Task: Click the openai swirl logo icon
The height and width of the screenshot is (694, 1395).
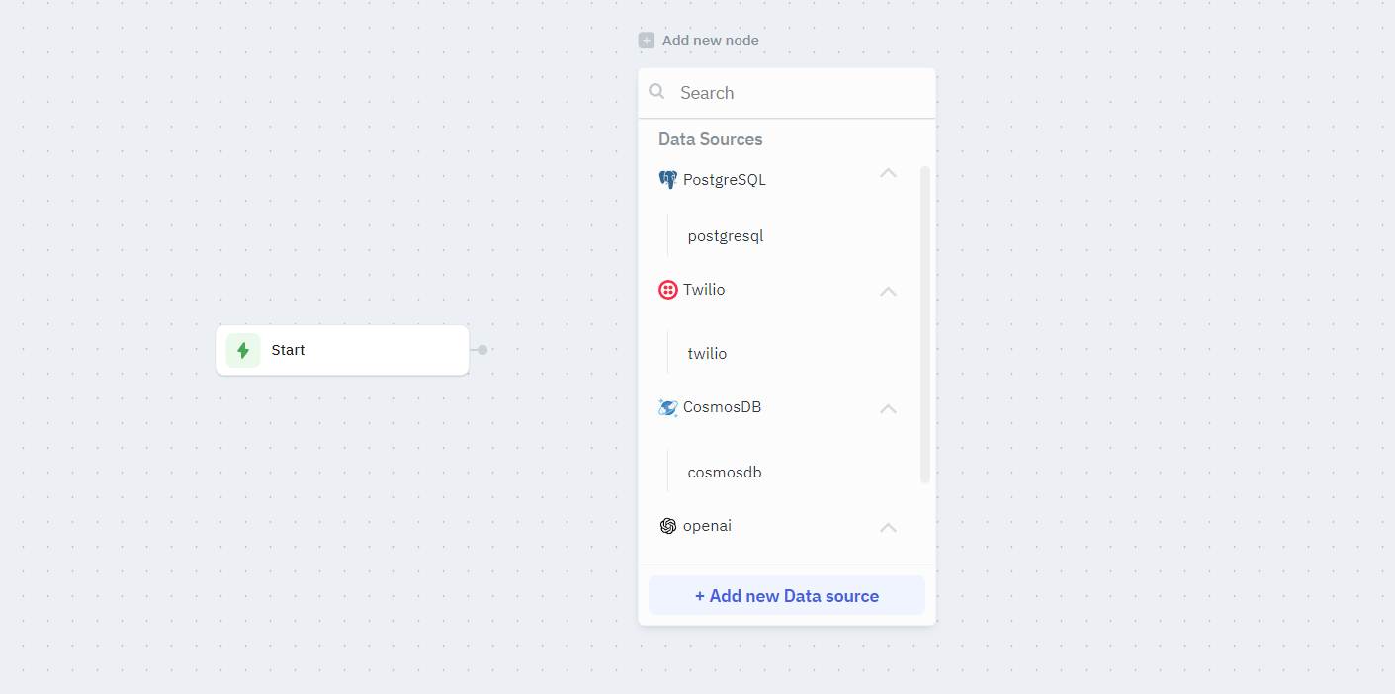Action: tap(668, 526)
